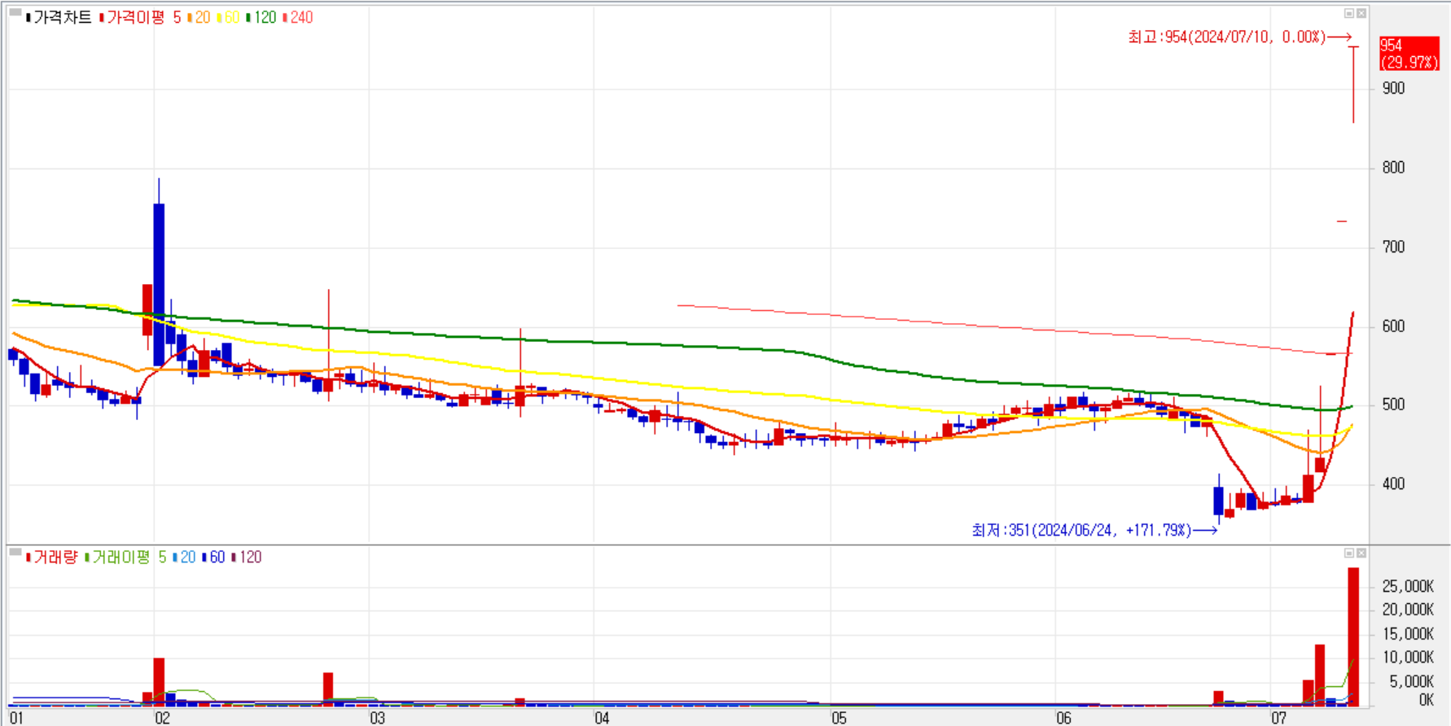Click the 05 month label on time axis
Viewport: 1451px width, 726px height.
click(839, 718)
